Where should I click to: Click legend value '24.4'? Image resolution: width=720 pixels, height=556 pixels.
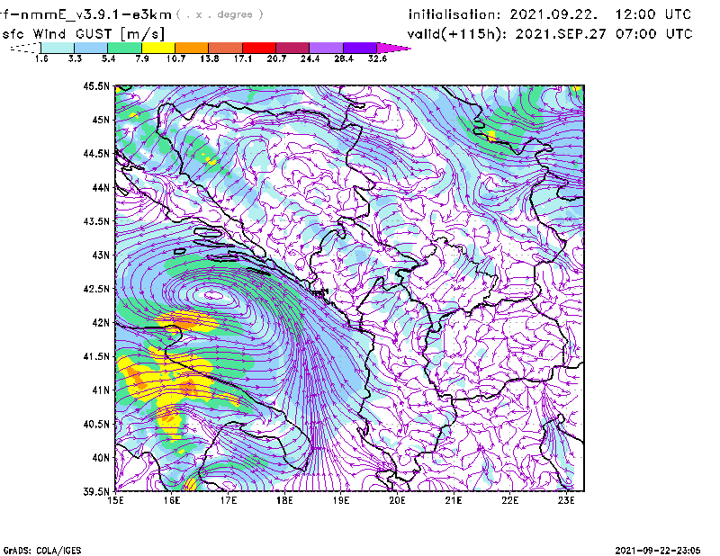pyautogui.click(x=310, y=58)
